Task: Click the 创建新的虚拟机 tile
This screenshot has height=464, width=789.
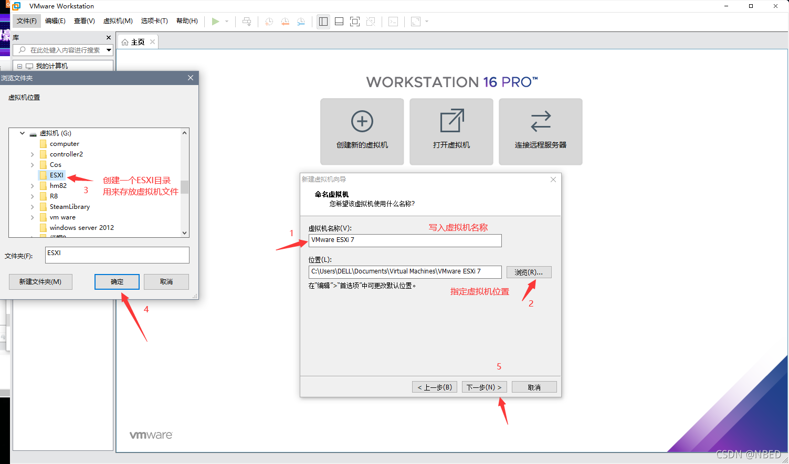Action: 362,132
